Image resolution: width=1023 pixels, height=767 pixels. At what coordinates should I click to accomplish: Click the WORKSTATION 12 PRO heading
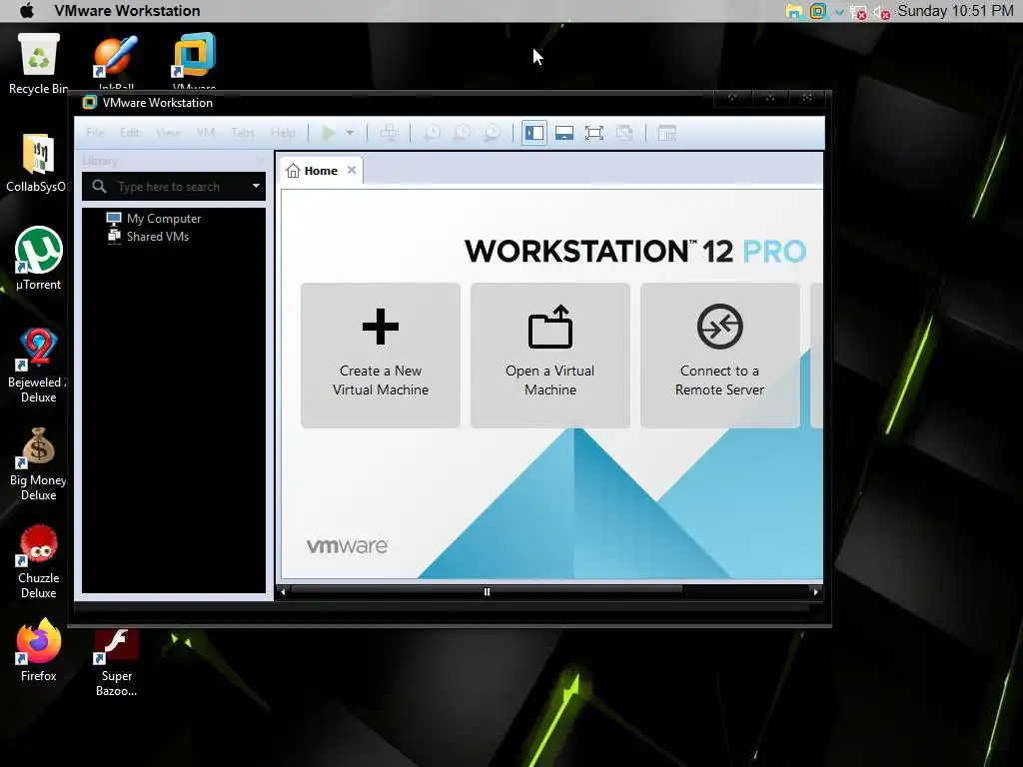634,251
